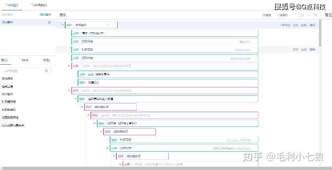The width and height of the screenshot is (332, 170).
Task: Click +条件组 on the 点击事件 row
Action: (285, 25)
